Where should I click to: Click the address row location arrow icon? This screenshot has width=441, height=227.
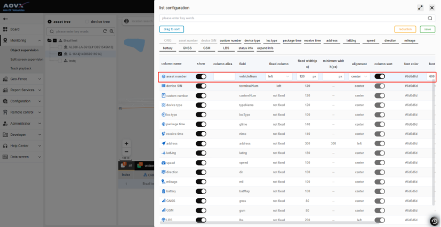tap(163, 143)
